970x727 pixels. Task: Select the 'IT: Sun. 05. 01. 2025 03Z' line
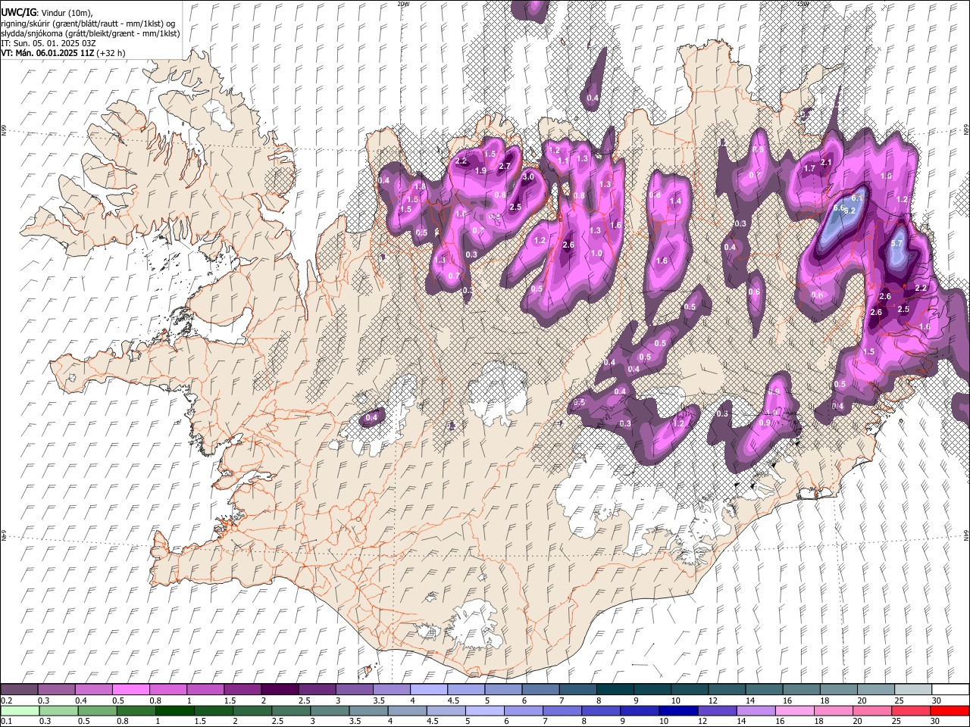pyautogui.click(x=48, y=43)
